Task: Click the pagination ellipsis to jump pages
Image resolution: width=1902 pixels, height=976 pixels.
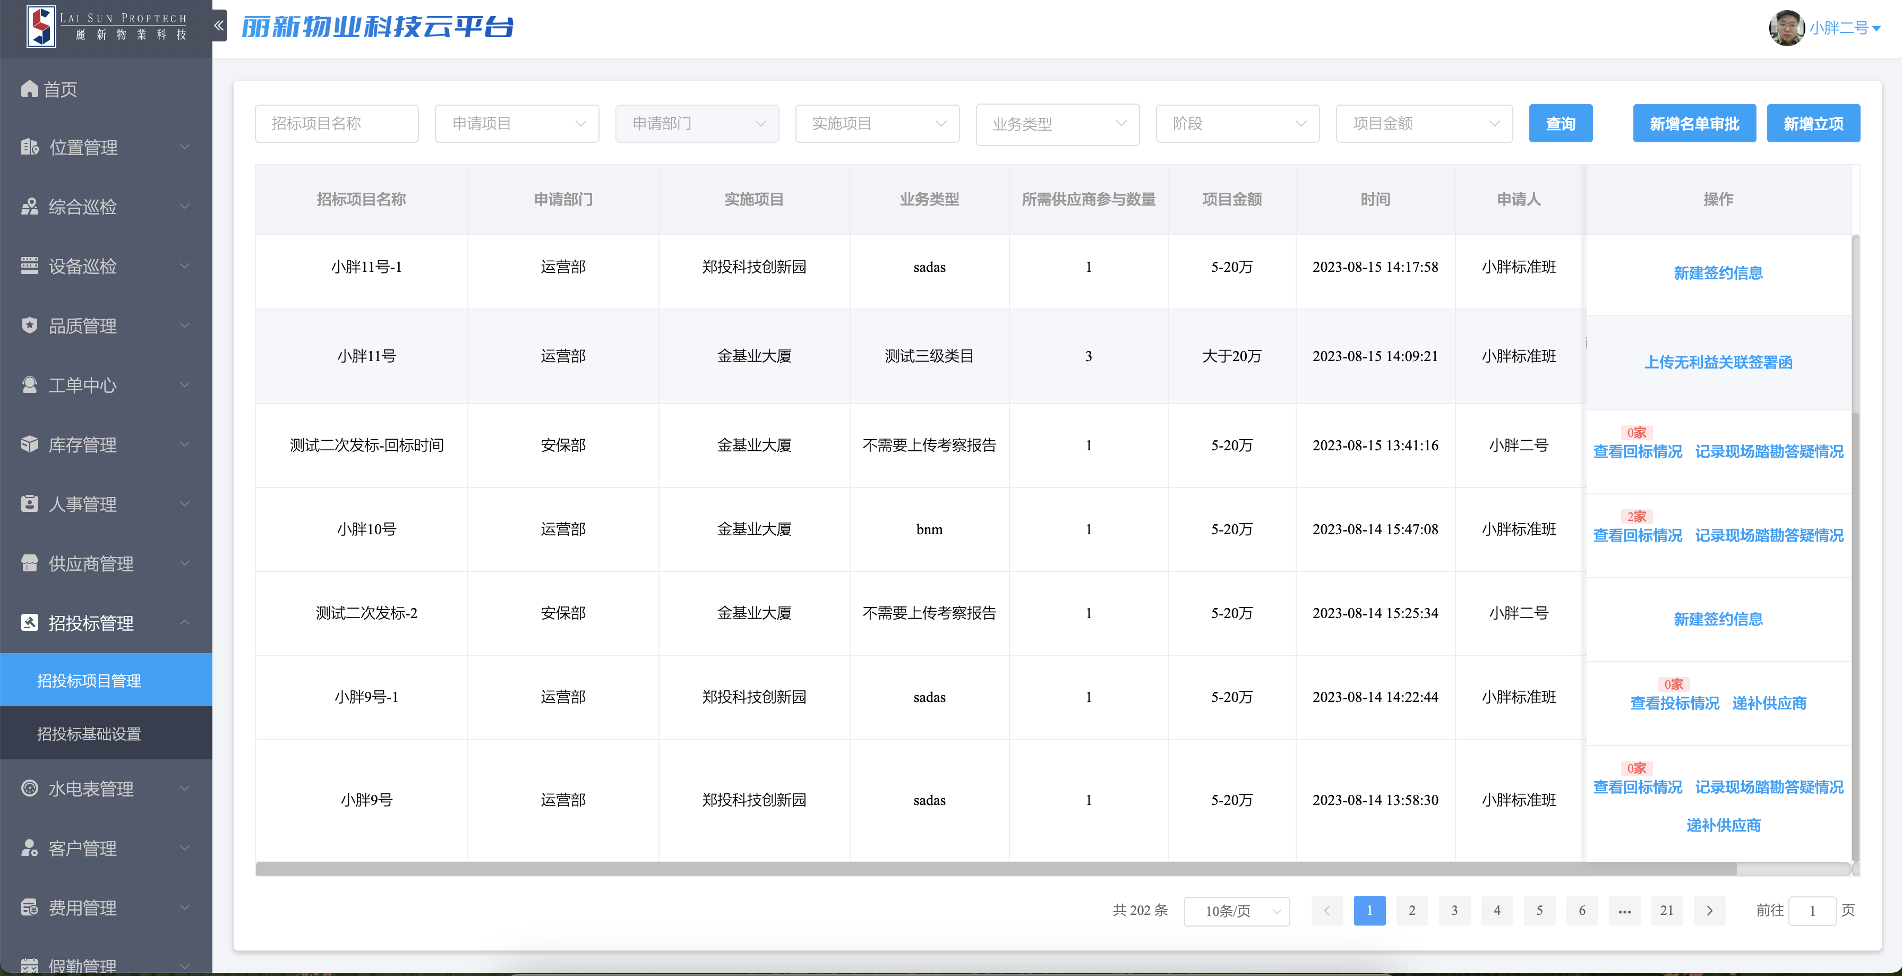Action: click(1624, 910)
